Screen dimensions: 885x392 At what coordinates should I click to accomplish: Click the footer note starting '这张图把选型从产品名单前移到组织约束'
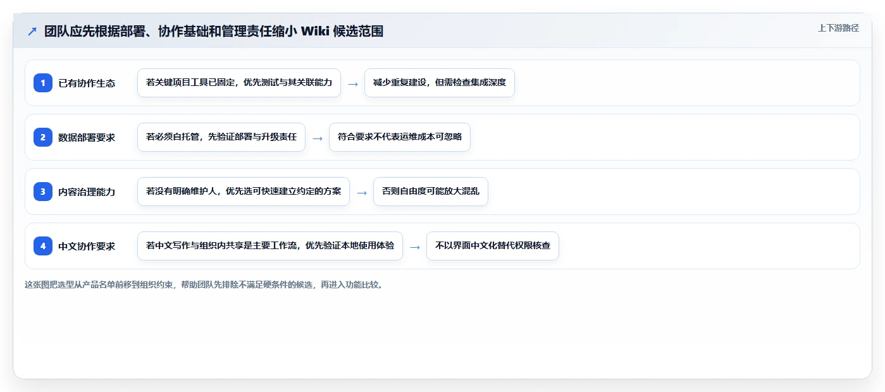pos(204,285)
